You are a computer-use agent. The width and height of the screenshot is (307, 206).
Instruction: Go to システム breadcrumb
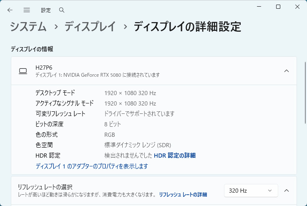point(28,27)
